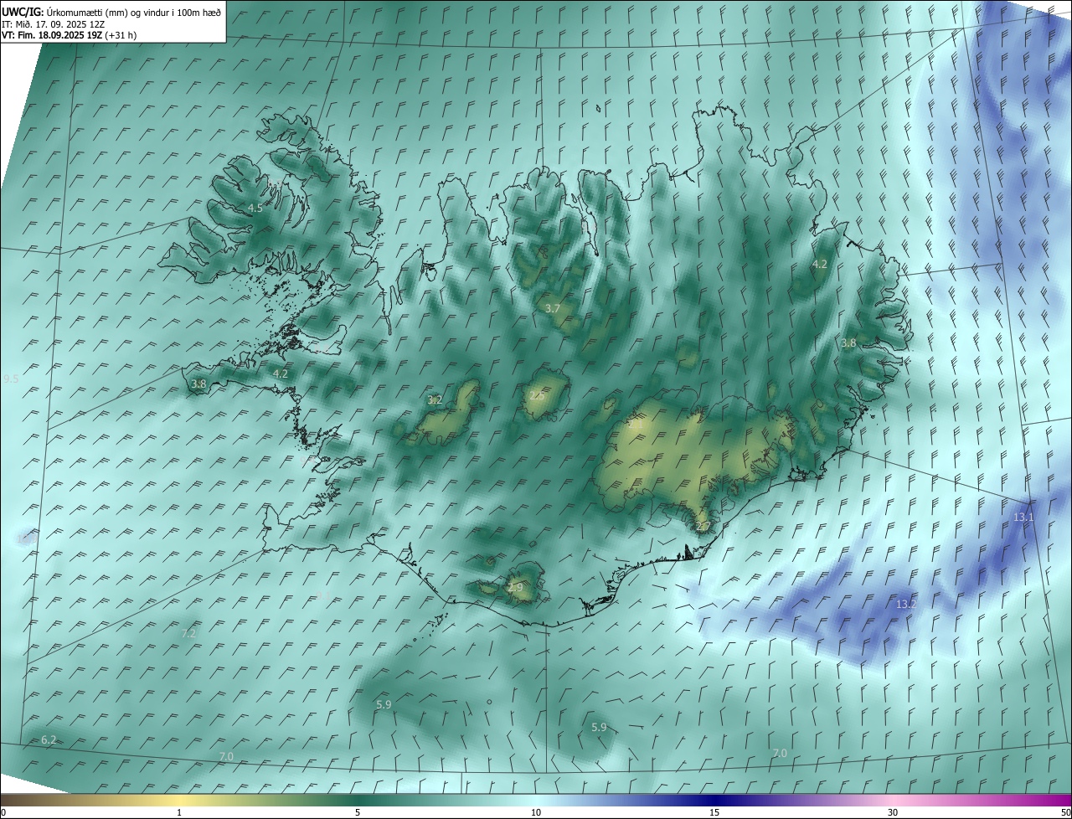Click the faint 9.5 value label
The width and height of the screenshot is (1072, 819).
click(x=11, y=379)
